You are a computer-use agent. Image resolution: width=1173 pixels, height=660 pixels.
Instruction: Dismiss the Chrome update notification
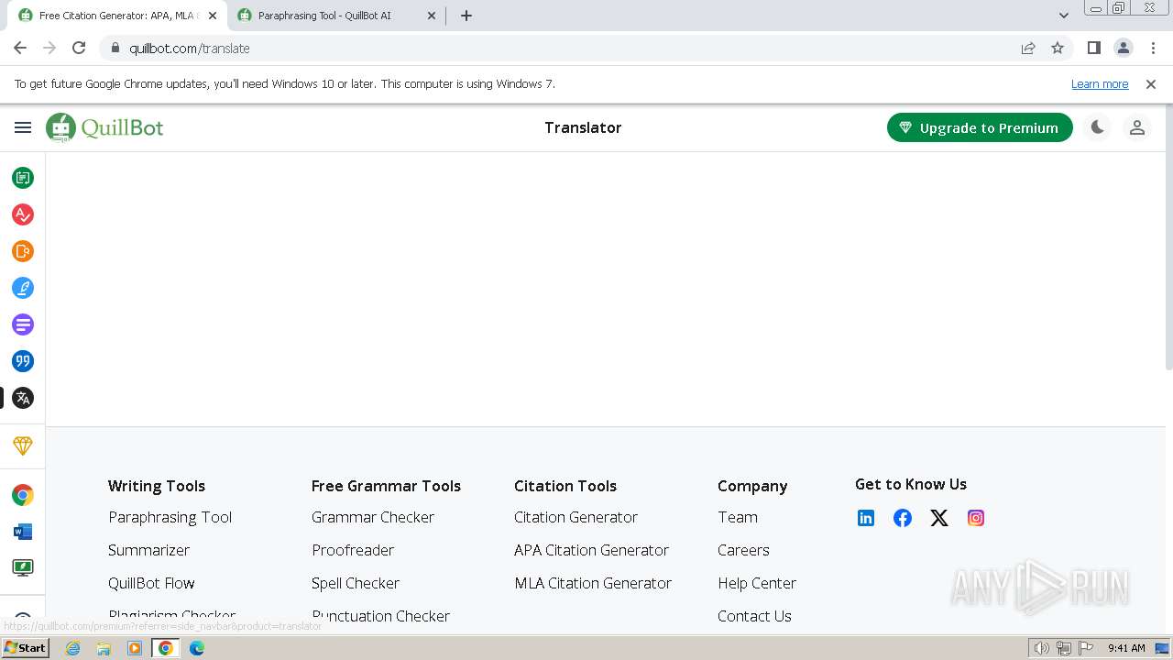click(x=1151, y=83)
